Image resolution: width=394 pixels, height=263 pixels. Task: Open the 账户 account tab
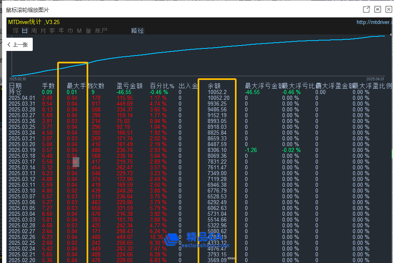(101, 31)
